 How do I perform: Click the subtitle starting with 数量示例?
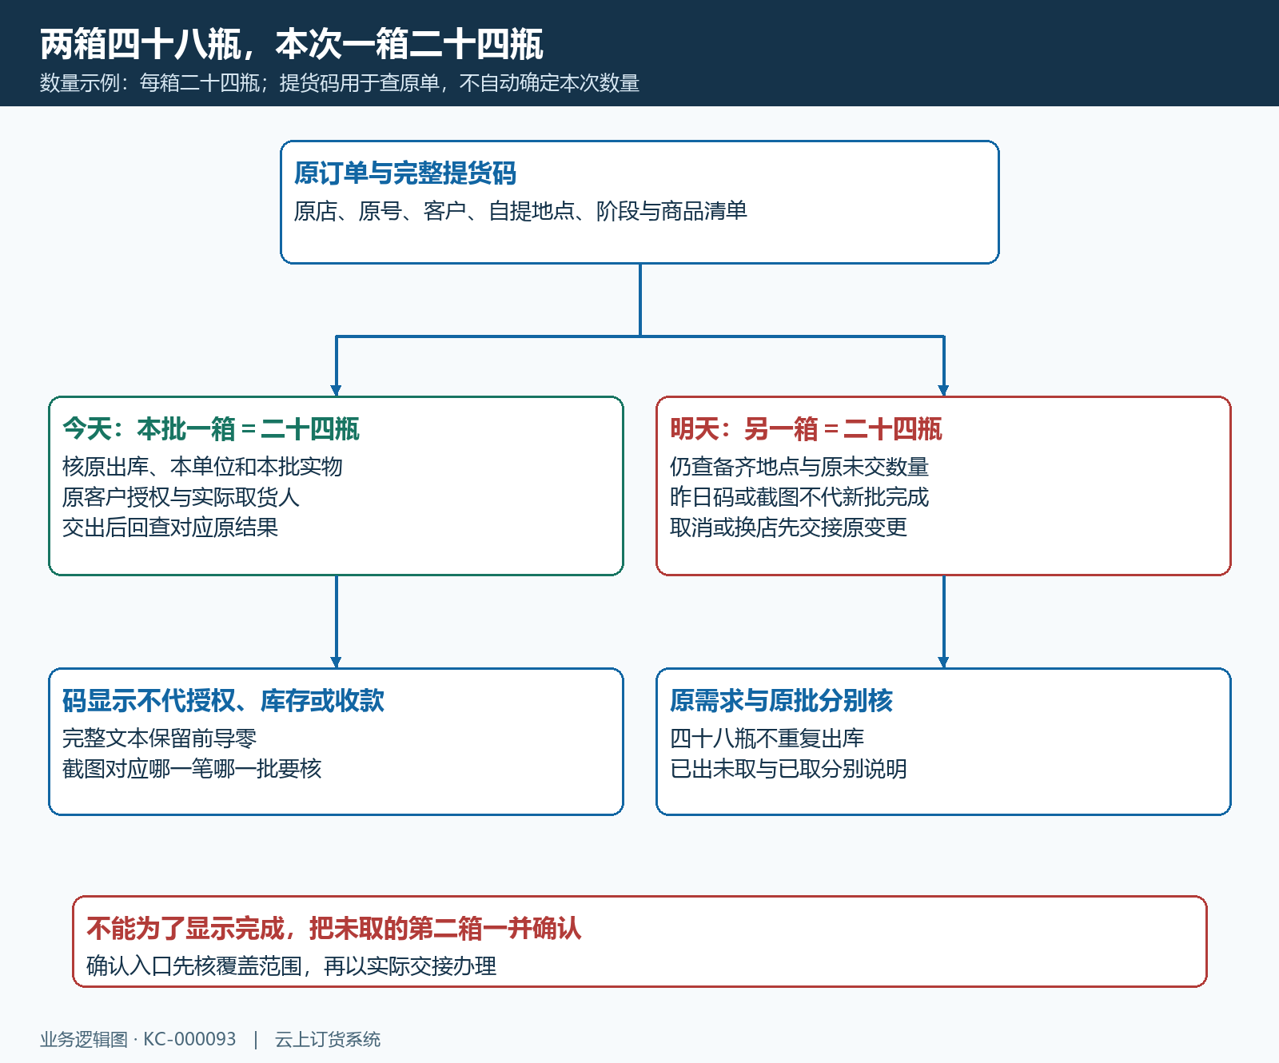point(340,83)
